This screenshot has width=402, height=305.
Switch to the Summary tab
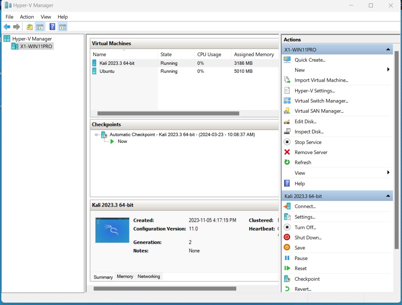click(103, 277)
